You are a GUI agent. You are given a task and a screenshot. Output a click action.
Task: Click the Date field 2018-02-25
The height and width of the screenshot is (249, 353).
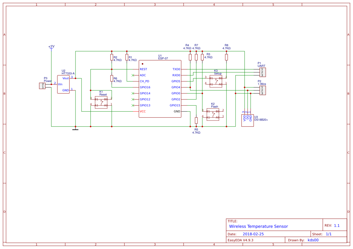(253, 234)
